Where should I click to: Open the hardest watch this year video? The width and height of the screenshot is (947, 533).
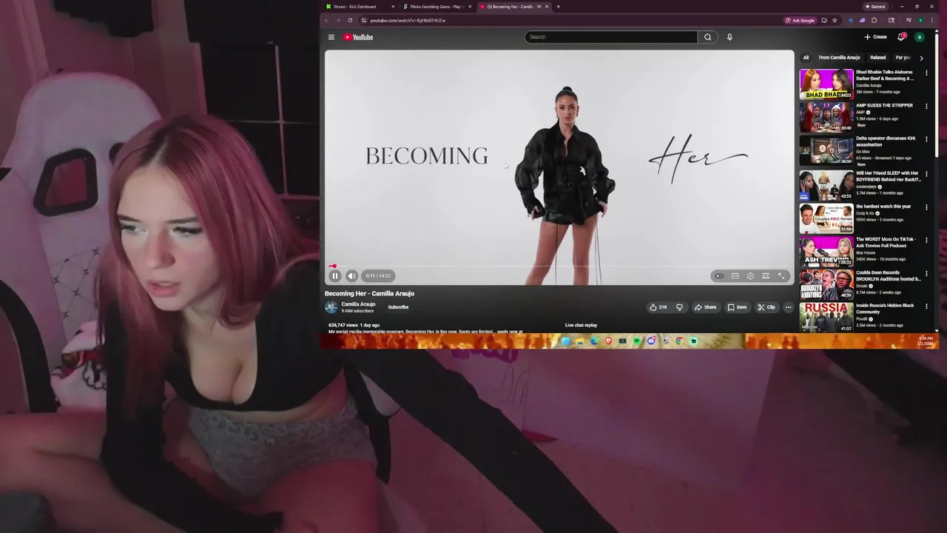point(826,218)
